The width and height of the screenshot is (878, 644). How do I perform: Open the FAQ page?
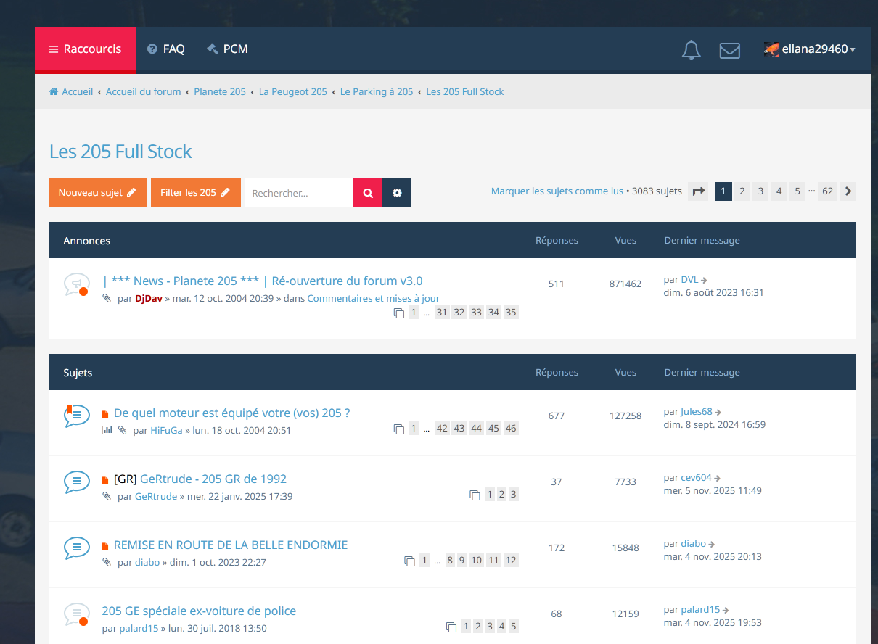coord(166,49)
